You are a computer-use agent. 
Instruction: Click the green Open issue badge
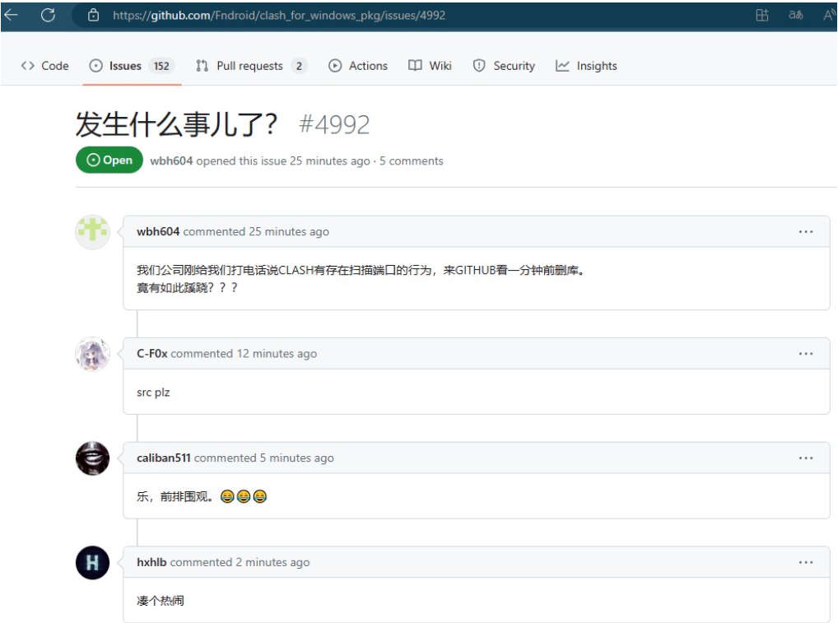click(109, 160)
